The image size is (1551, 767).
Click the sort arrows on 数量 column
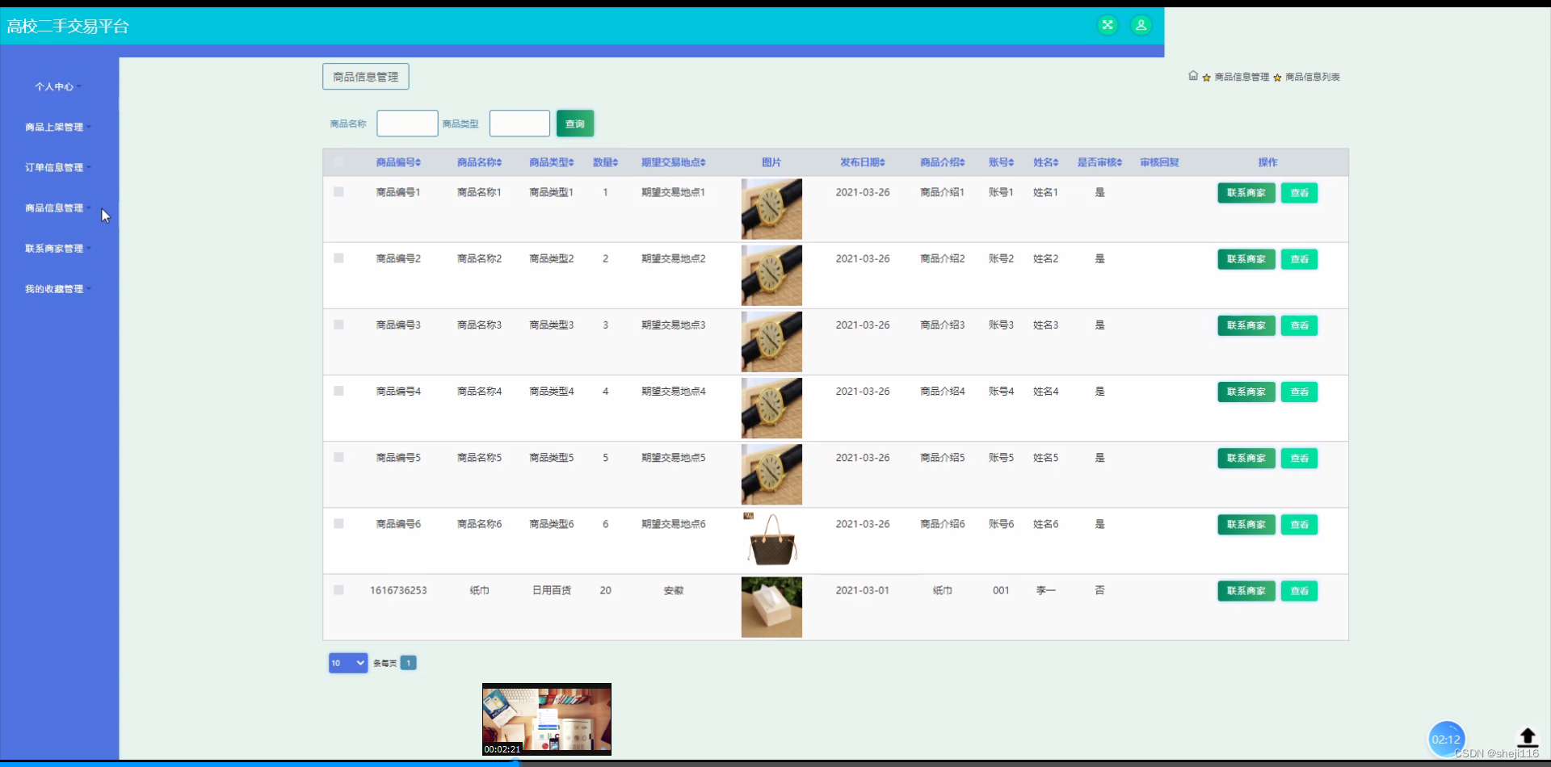(x=616, y=161)
